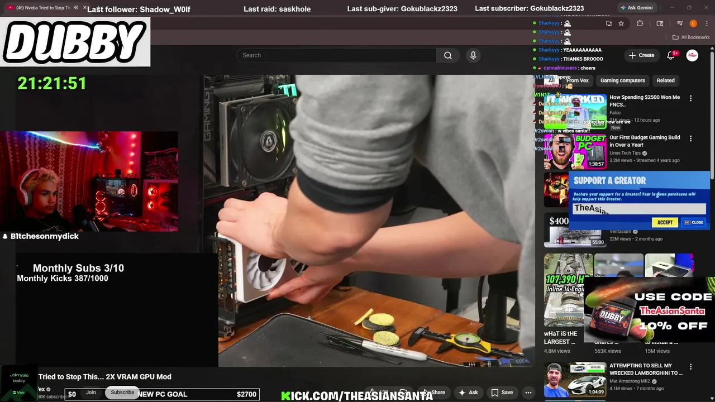Image resolution: width=715 pixels, height=402 pixels.
Task: Click the '21:21:51' stream timer text
Action: pyautogui.click(x=52, y=84)
